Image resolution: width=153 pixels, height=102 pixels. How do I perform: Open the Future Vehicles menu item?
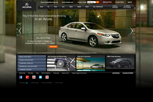point(115,7)
